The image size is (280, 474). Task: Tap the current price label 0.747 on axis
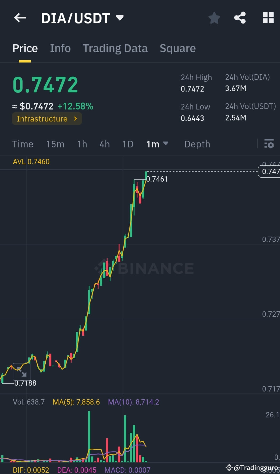[x=270, y=172]
